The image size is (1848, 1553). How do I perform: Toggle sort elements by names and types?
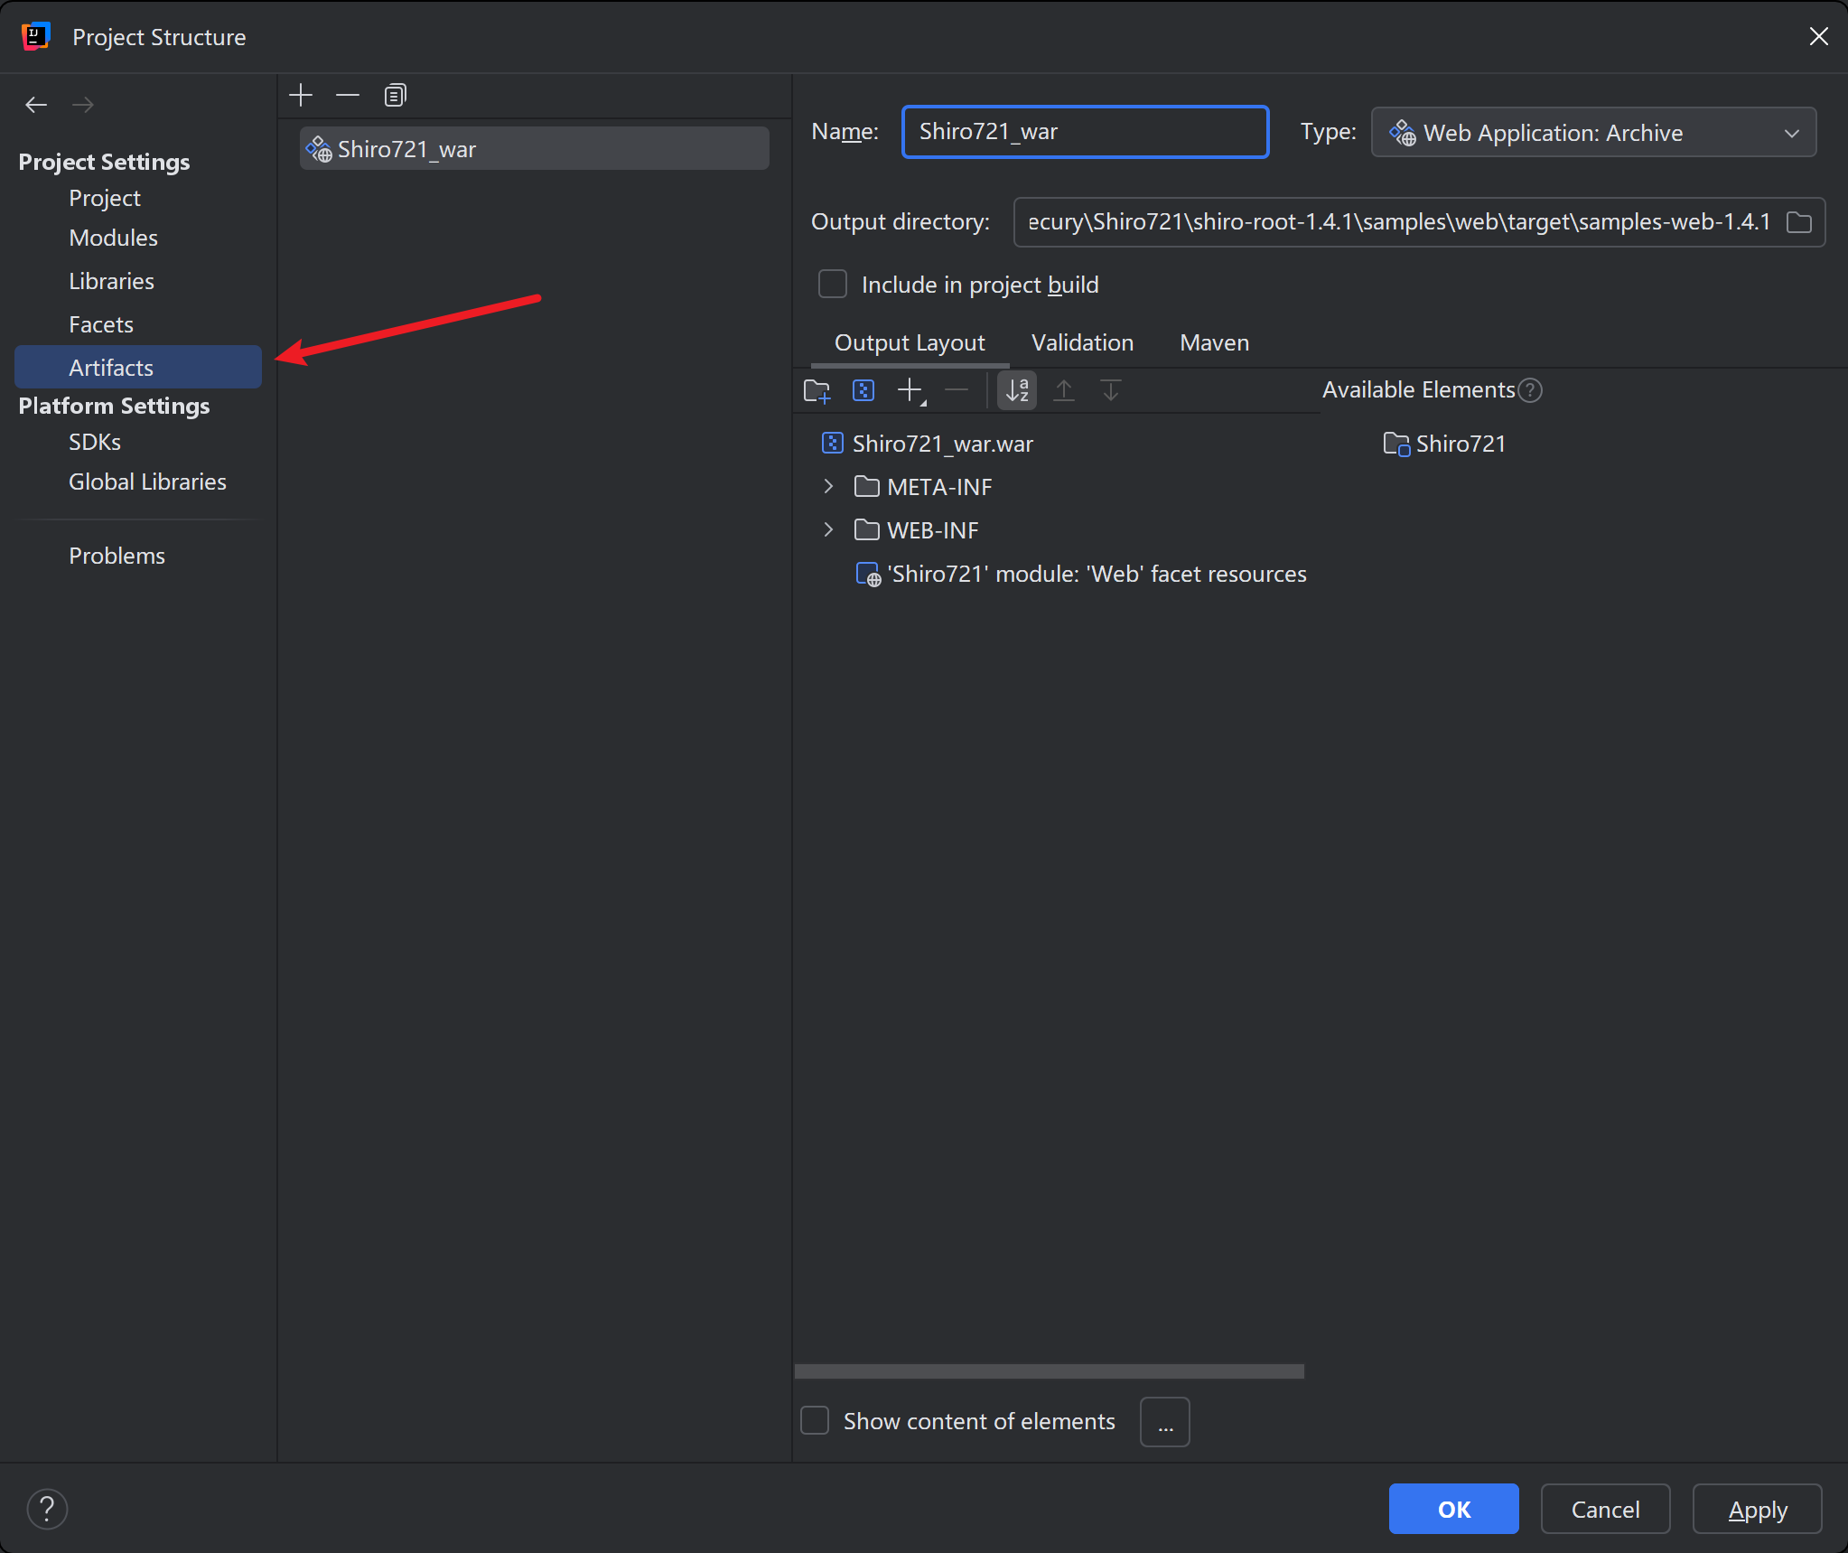point(1017,390)
